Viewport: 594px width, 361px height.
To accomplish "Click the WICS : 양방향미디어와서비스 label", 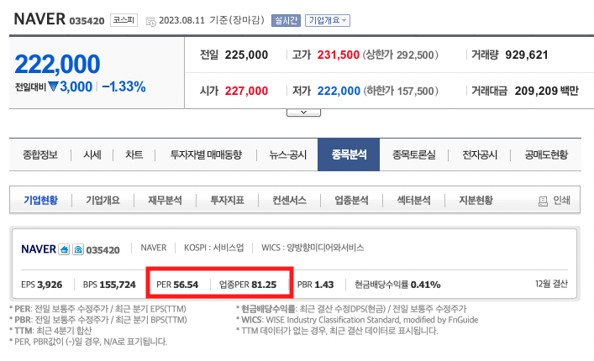I will pos(313,248).
